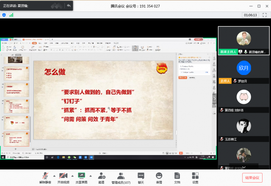Click the green network signal bars icon
Screen dimensions: 271x186
11,15
